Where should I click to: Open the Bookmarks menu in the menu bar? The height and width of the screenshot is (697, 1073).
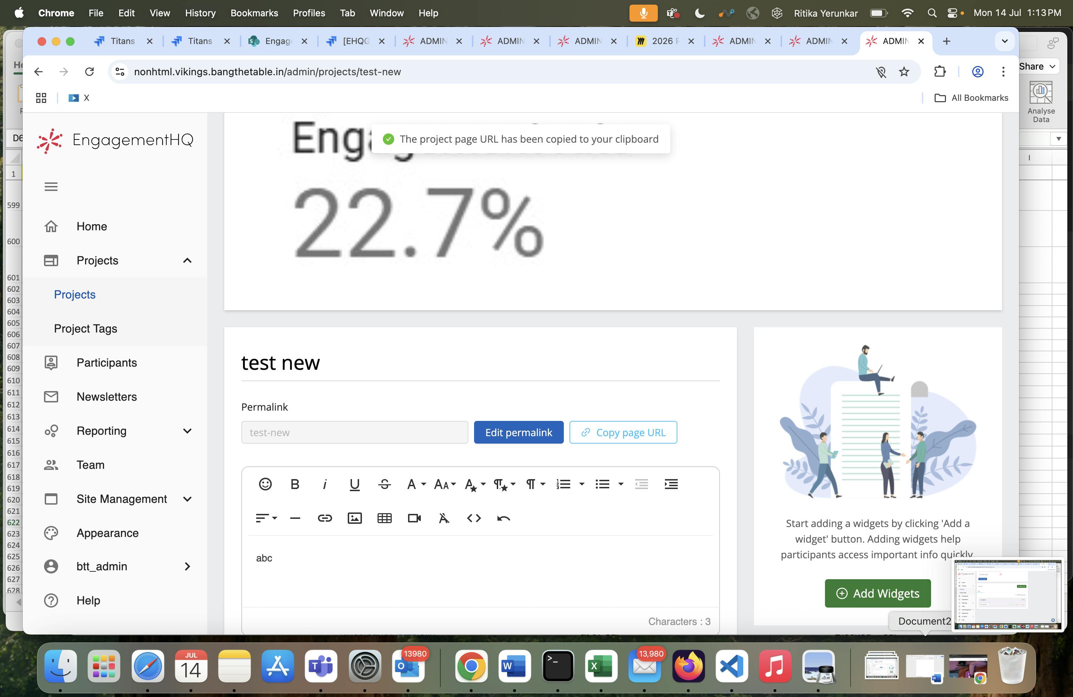pyautogui.click(x=254, y=13)
